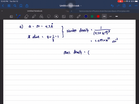
Task: Tap the handwritten 'Mass density' text
Action: click(x=73, y=52)
